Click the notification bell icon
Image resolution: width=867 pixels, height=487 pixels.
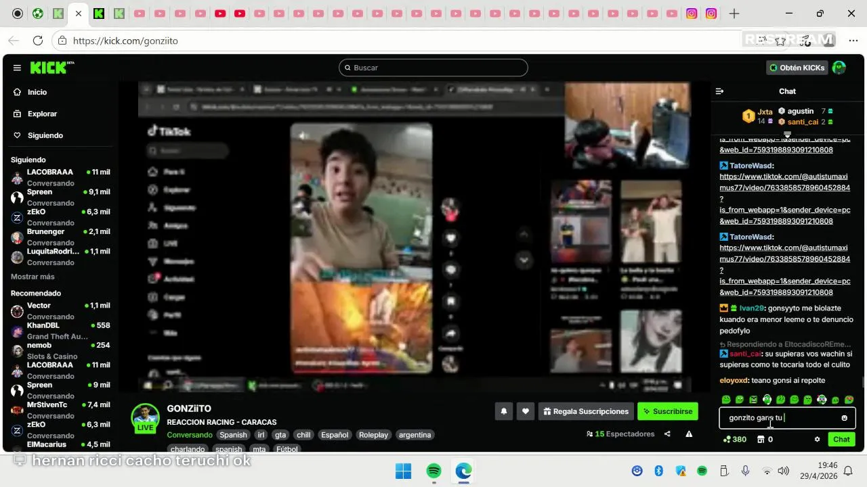click(x=503, y=411)
